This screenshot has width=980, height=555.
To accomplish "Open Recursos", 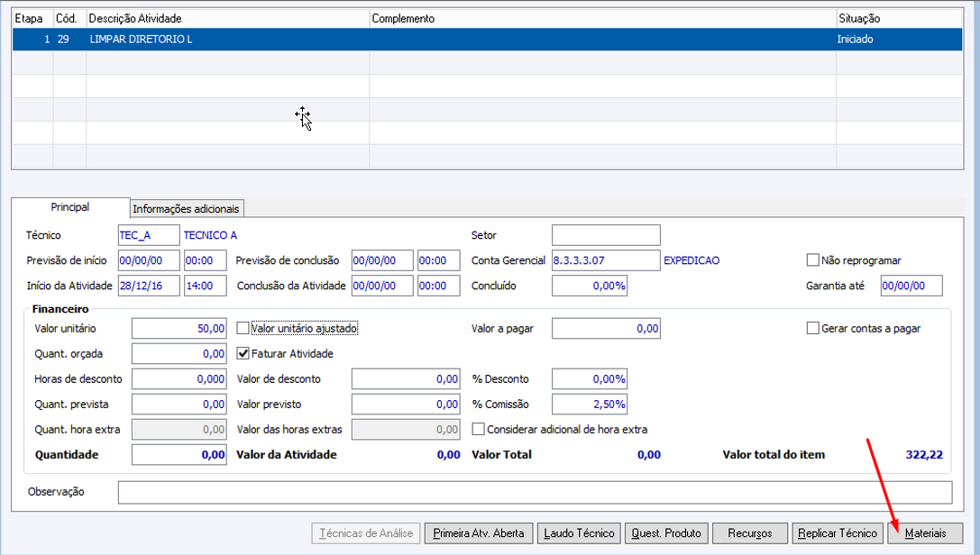I will [x=750, y=533].
